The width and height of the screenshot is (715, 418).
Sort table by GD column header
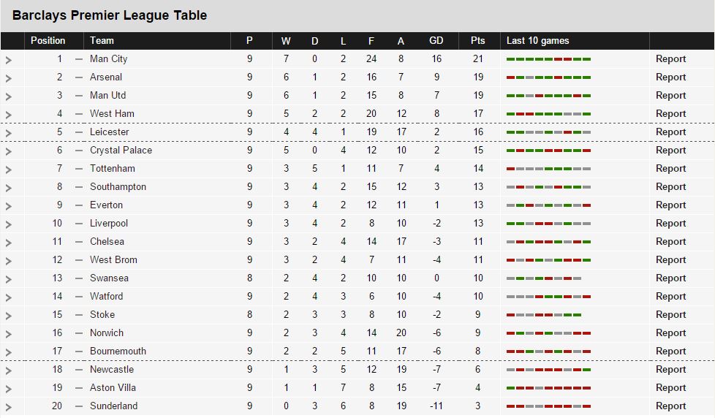[436, 41]
